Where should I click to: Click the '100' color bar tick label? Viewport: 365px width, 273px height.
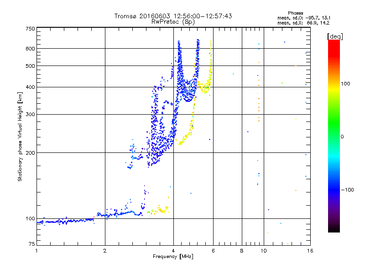pyautogui.click(x=345, y=84)
